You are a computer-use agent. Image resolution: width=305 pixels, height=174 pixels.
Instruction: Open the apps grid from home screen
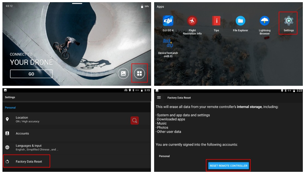140,73
